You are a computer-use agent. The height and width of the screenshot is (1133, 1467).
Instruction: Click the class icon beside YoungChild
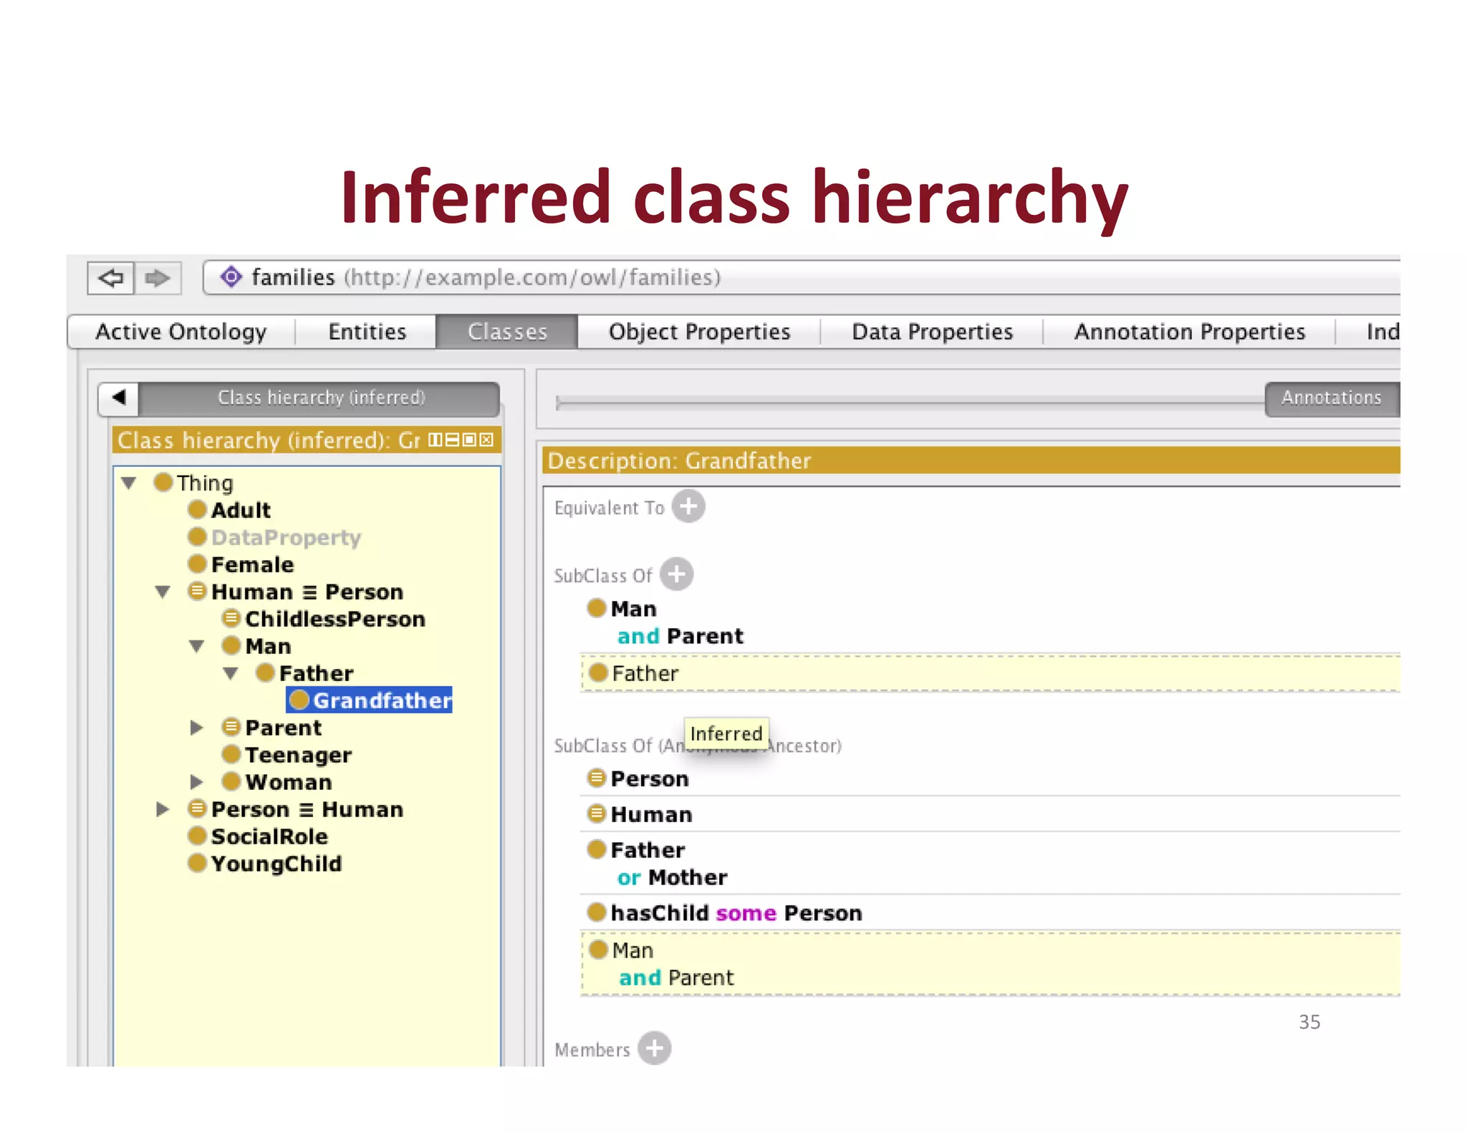click(197, 863)
